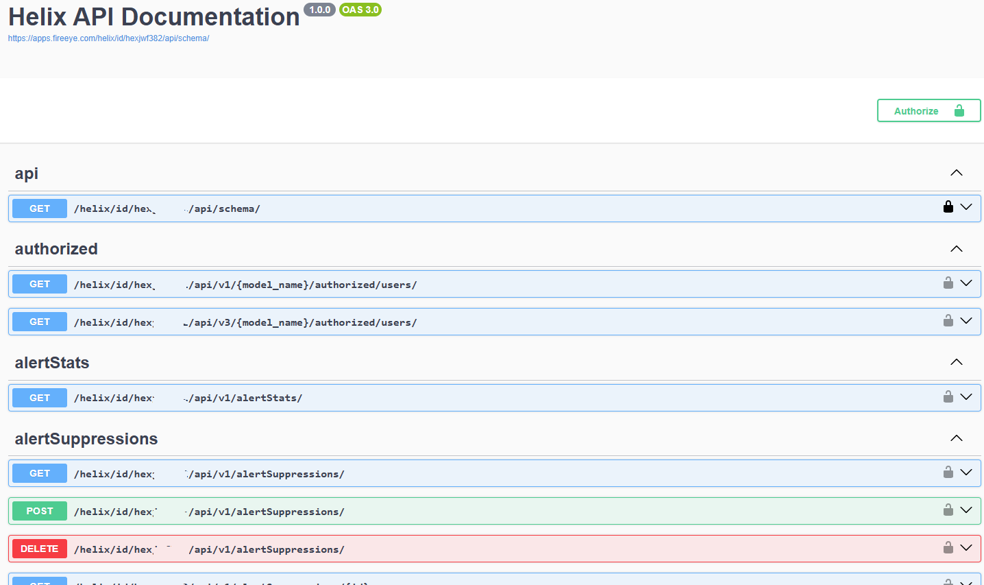Expand the DELETE alertSuppressions operation chevron

[966, 548]
